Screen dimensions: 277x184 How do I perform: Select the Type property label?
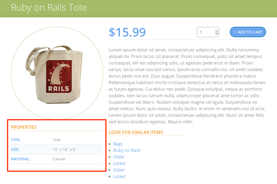point(16,140)
